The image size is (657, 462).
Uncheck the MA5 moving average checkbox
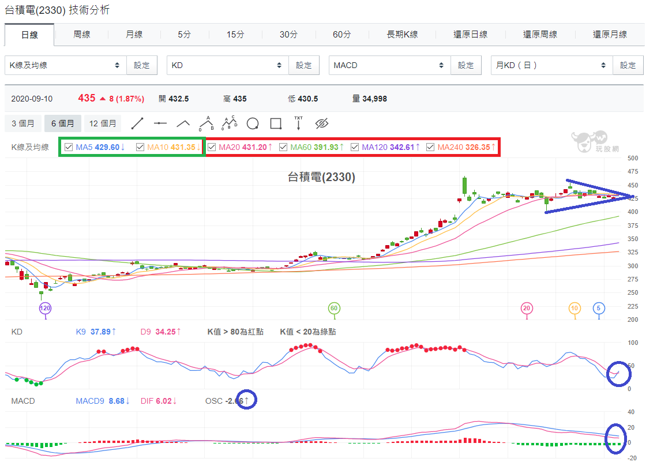tap(69, 147)
